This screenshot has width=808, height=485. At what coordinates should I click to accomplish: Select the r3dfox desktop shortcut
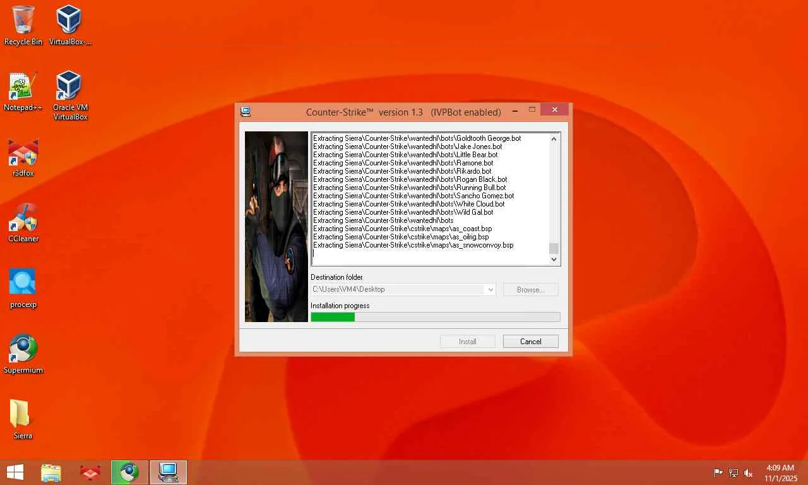coord(23,157)
